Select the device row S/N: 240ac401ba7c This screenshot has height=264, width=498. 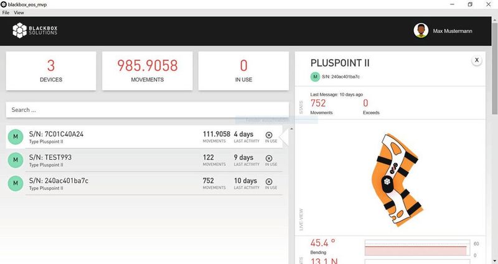pyautogui.click(x=144, y=183)
